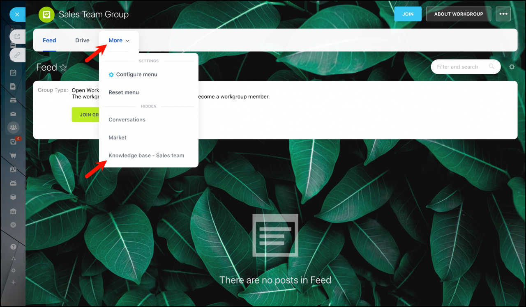Open ABOUT WORKGROUP details
The image size is (526, 307).
coord(459,14)
